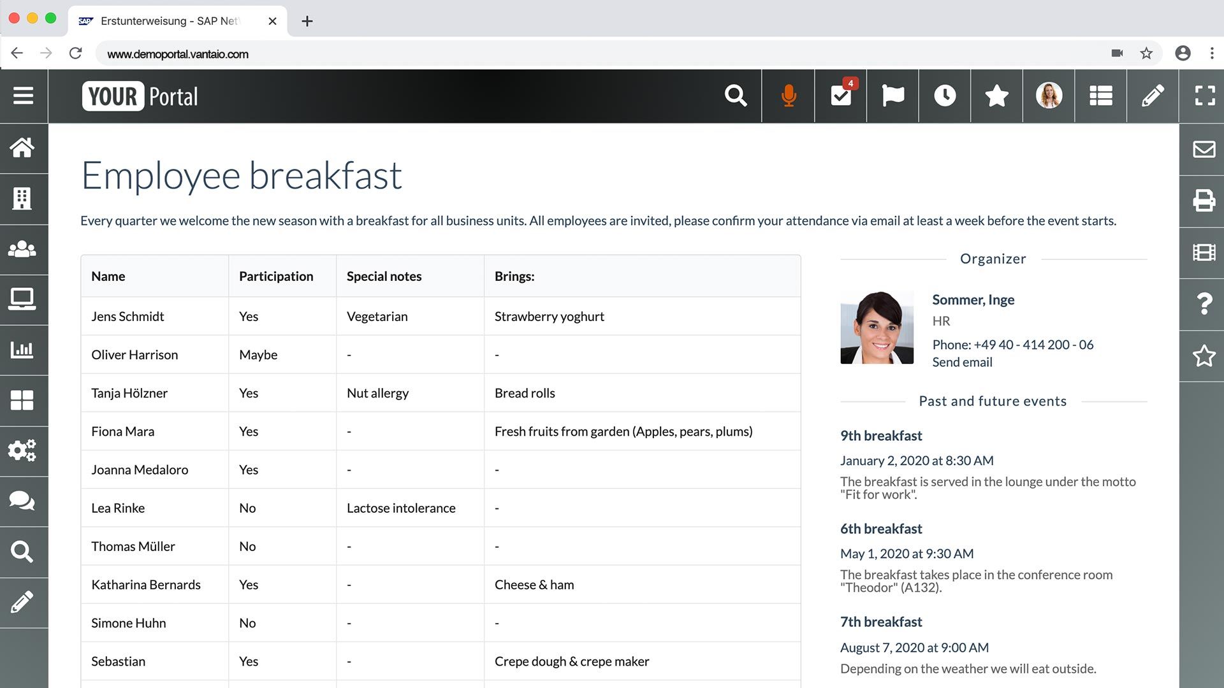Open the clock/history icon panel

[944, 95]
